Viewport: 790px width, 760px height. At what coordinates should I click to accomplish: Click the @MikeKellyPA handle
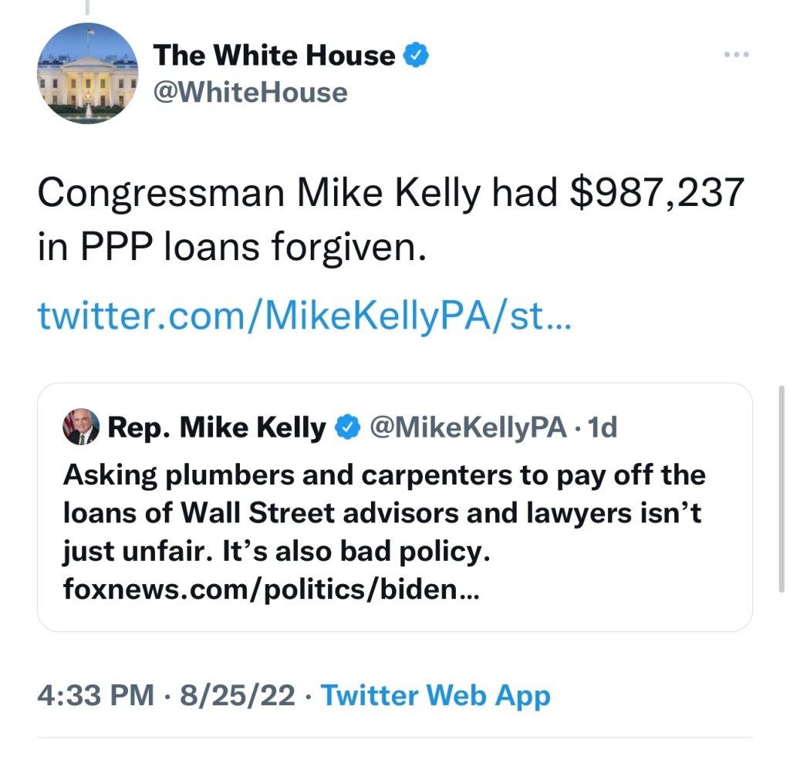click(468, 427)
